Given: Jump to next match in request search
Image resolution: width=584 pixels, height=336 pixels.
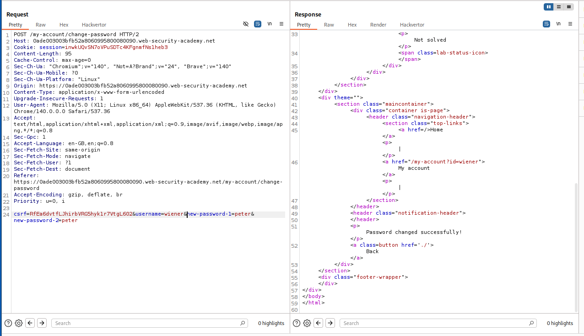Looking at the screenshot, I should tap(42, 323).
